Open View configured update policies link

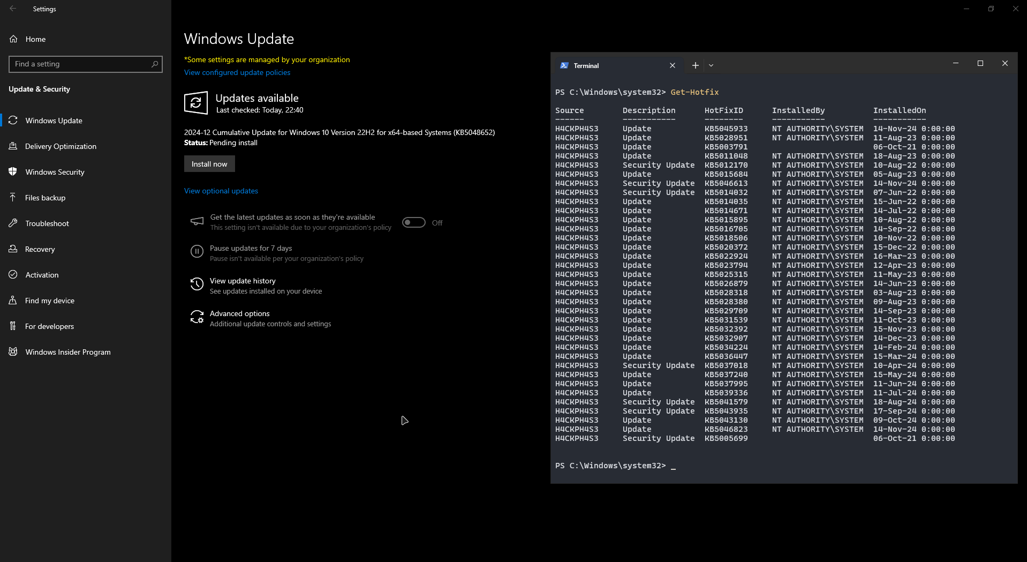click(x=237, y=72)
